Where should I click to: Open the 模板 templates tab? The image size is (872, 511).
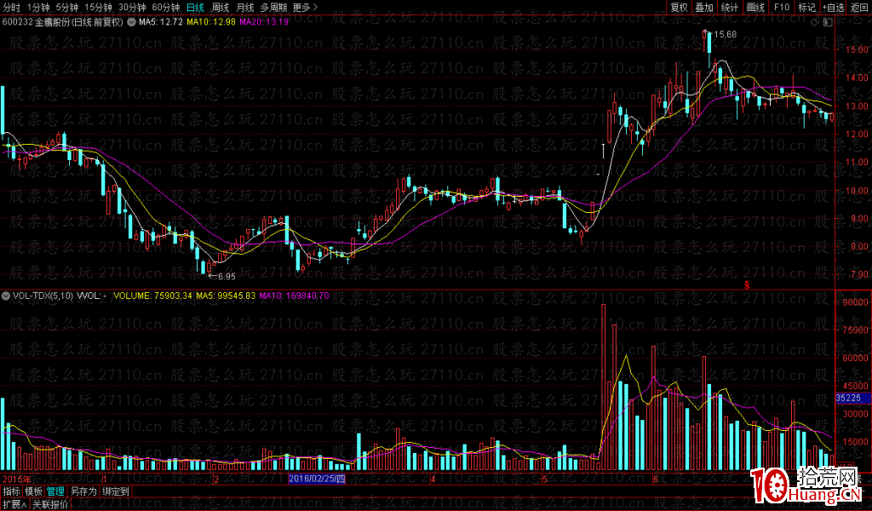(x=33, y=491)
